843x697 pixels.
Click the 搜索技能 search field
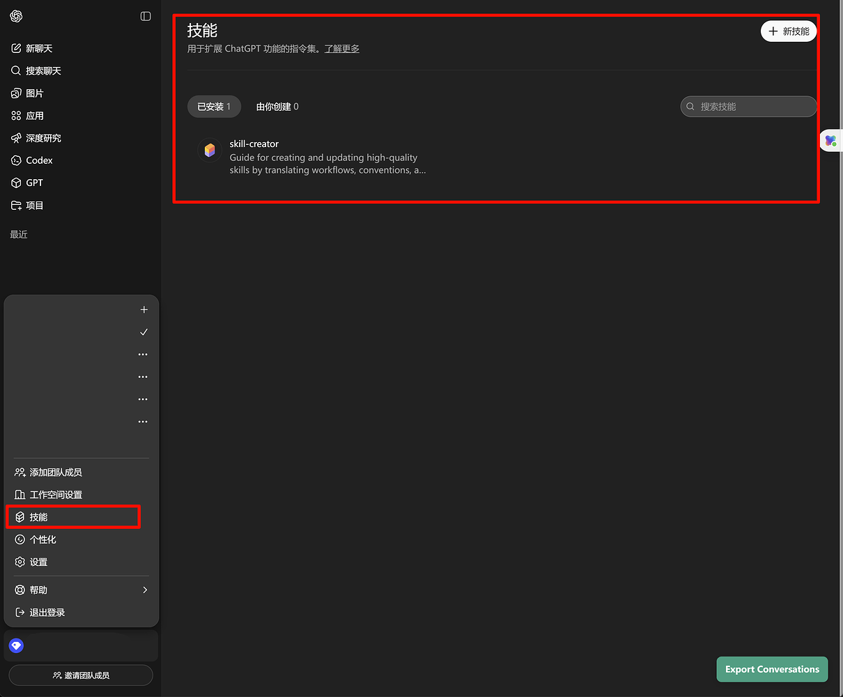[x=748, y=107]
